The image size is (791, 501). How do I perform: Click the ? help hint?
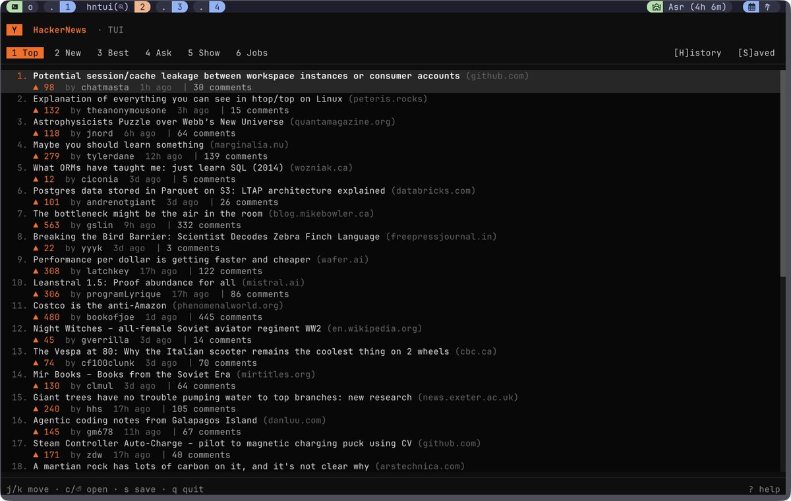[764, 489]
